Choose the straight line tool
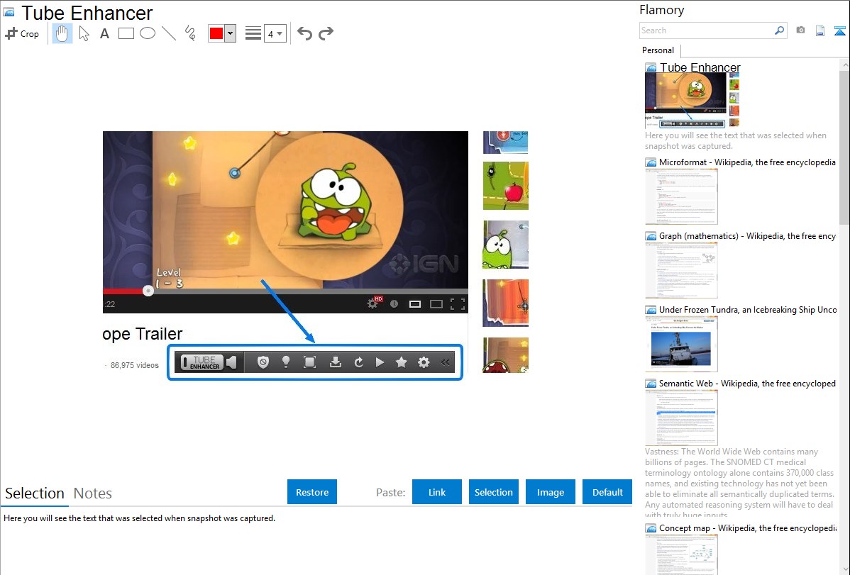This screenshot has width=850, height=575. tap(169, 33)
